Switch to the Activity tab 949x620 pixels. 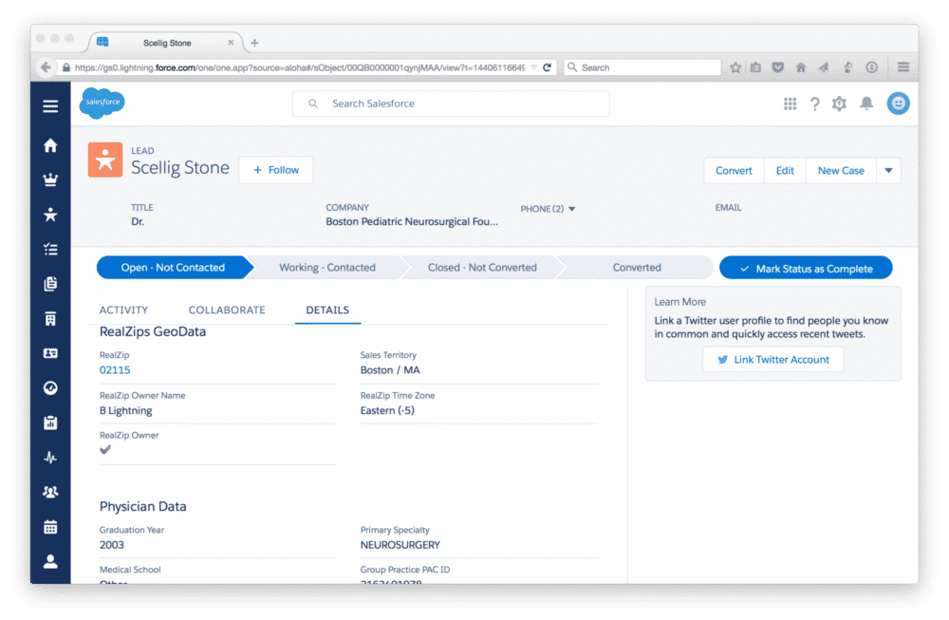point(123,310)
